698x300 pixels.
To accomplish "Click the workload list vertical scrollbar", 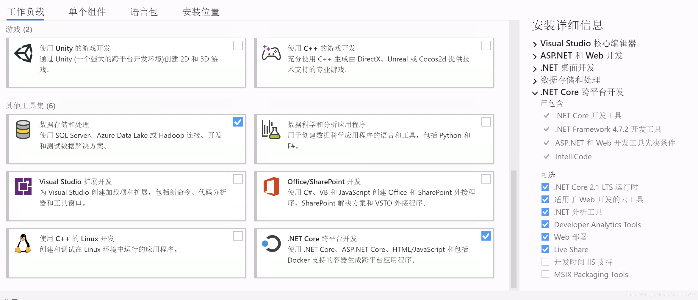I will pos(514,229).
